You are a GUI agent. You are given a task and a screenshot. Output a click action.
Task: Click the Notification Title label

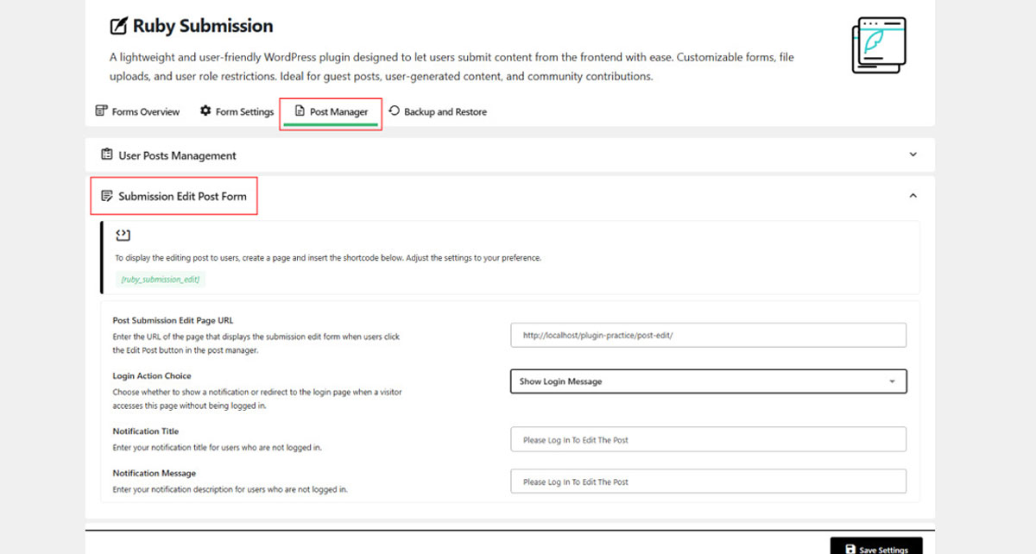(145, 431)
